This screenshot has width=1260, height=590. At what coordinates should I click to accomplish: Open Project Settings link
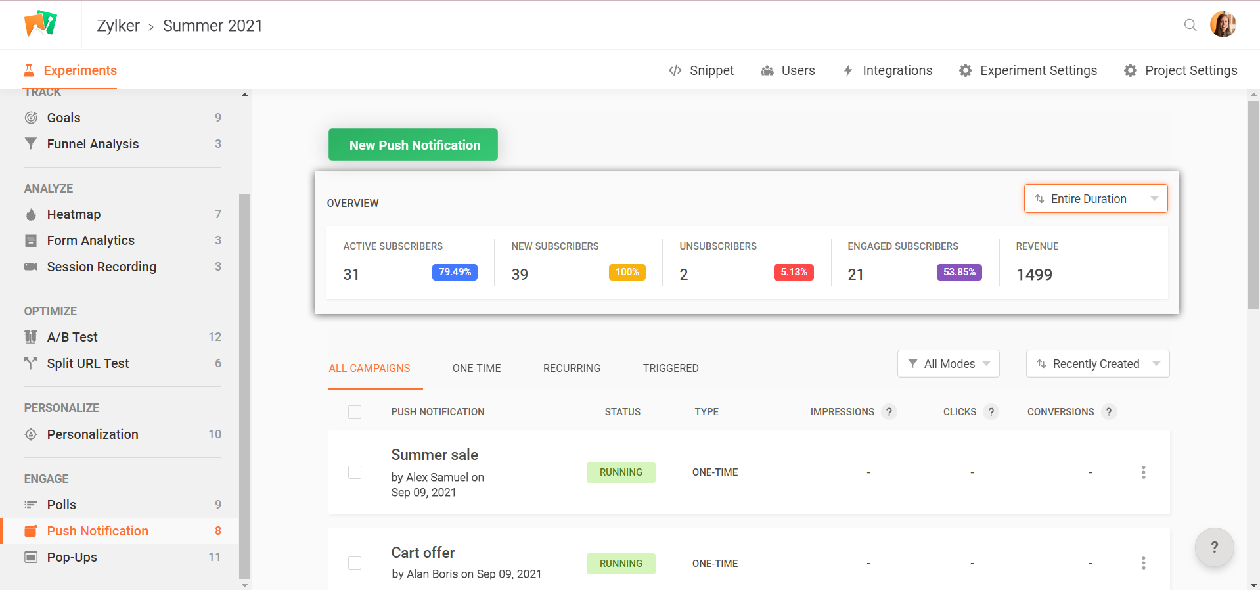[1181, 70]
